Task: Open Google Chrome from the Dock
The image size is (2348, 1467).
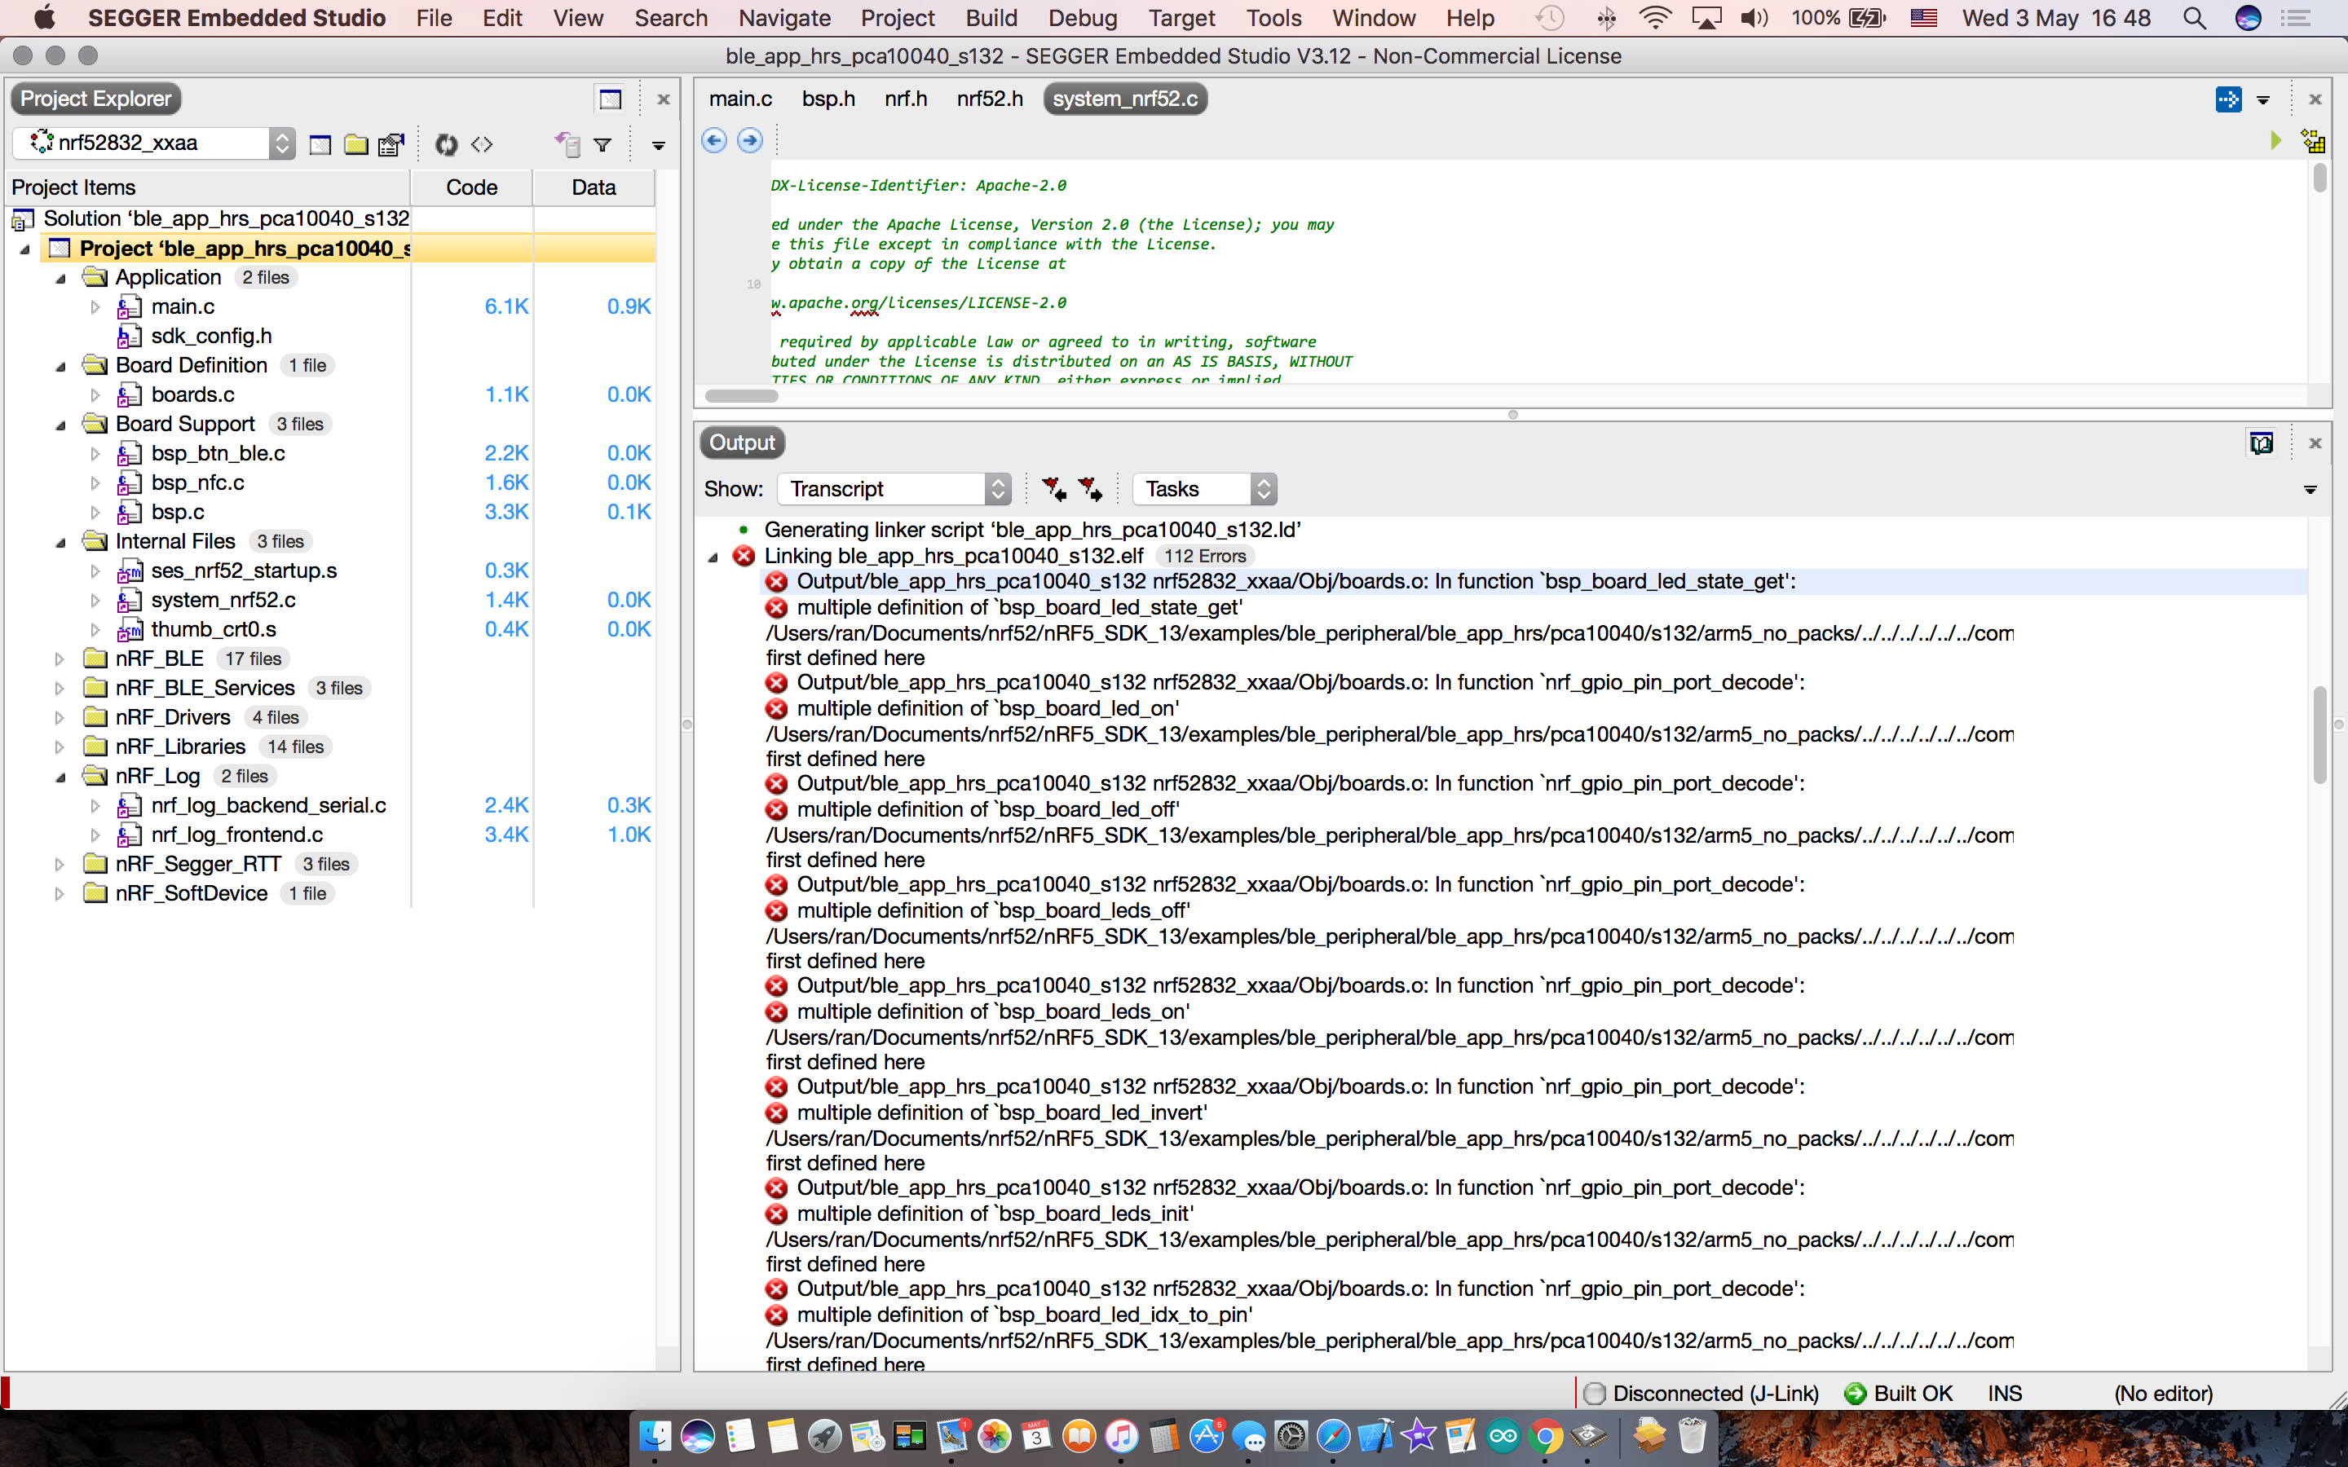Action: click(x=1547, y=1435)
